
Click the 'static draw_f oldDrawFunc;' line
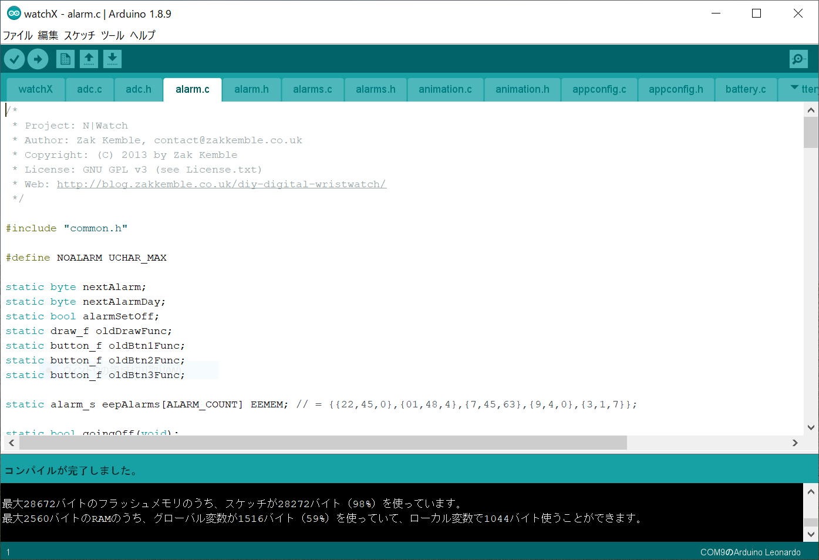tap(89, 331)
